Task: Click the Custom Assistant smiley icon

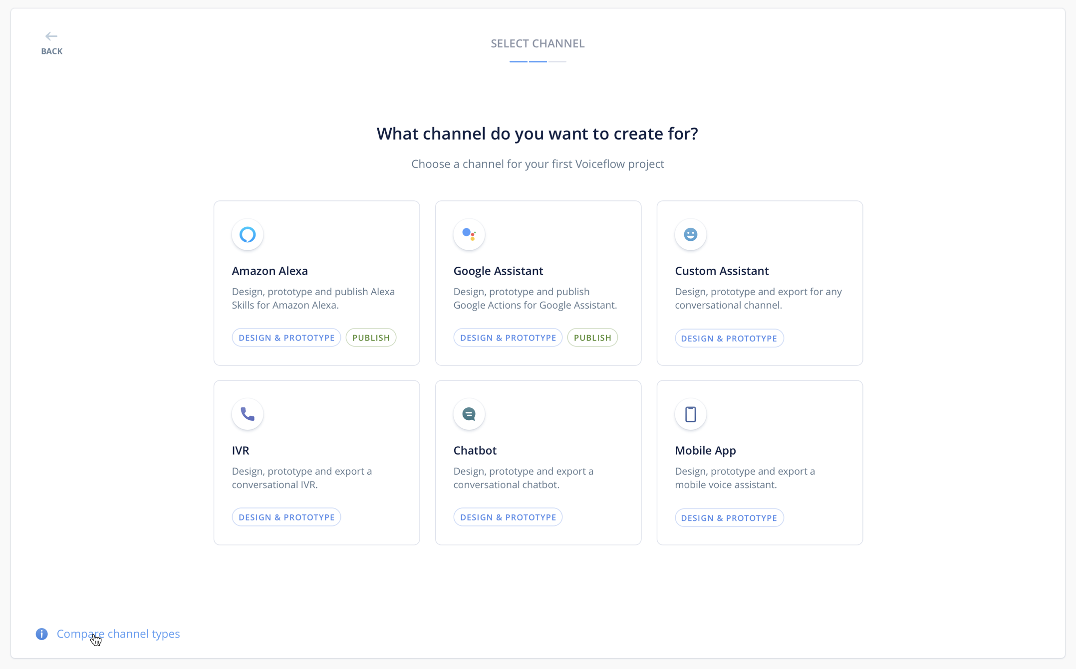Action: [x=690, y=234]
